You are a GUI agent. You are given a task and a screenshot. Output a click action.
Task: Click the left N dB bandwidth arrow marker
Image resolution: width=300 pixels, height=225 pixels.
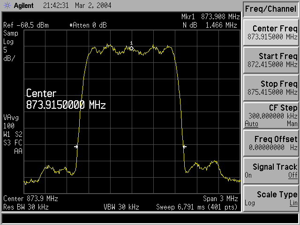coord(76,147)
